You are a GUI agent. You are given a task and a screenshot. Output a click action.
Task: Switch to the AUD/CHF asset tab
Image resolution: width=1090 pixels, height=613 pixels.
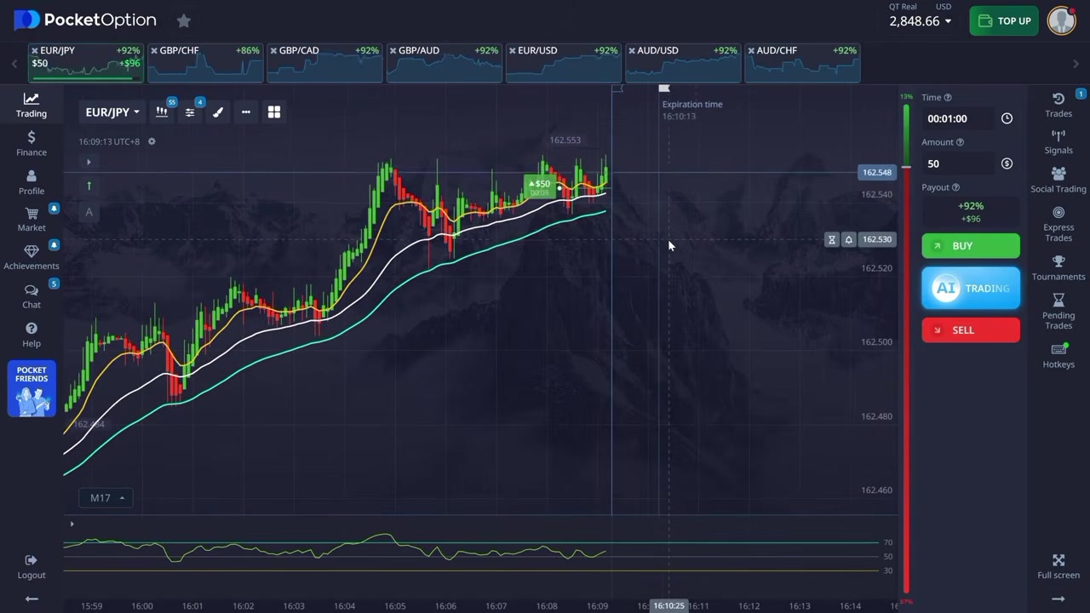[x=801, y=63]
